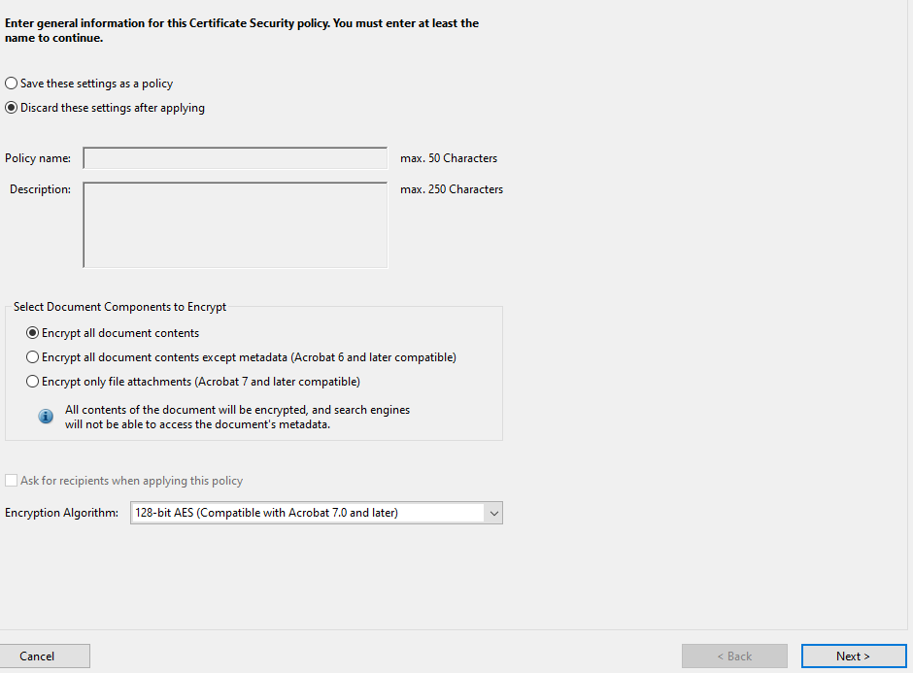This screenshot has height=673, width=913.
Task: Choose "Encrypt all document contents" radio
Action: click(33, 333)
